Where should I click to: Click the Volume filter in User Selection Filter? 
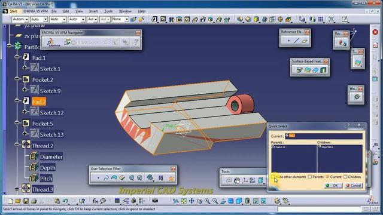(x=122, y=178)
